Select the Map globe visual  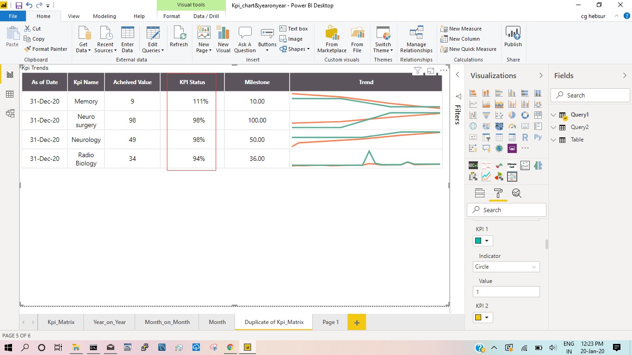(x=473, y=126)
